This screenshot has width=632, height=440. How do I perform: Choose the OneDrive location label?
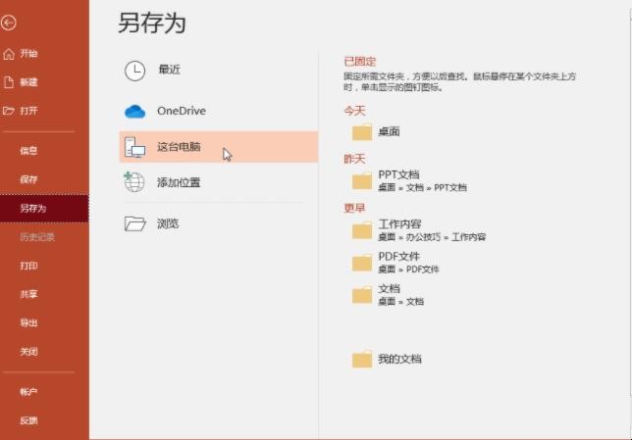182,111
